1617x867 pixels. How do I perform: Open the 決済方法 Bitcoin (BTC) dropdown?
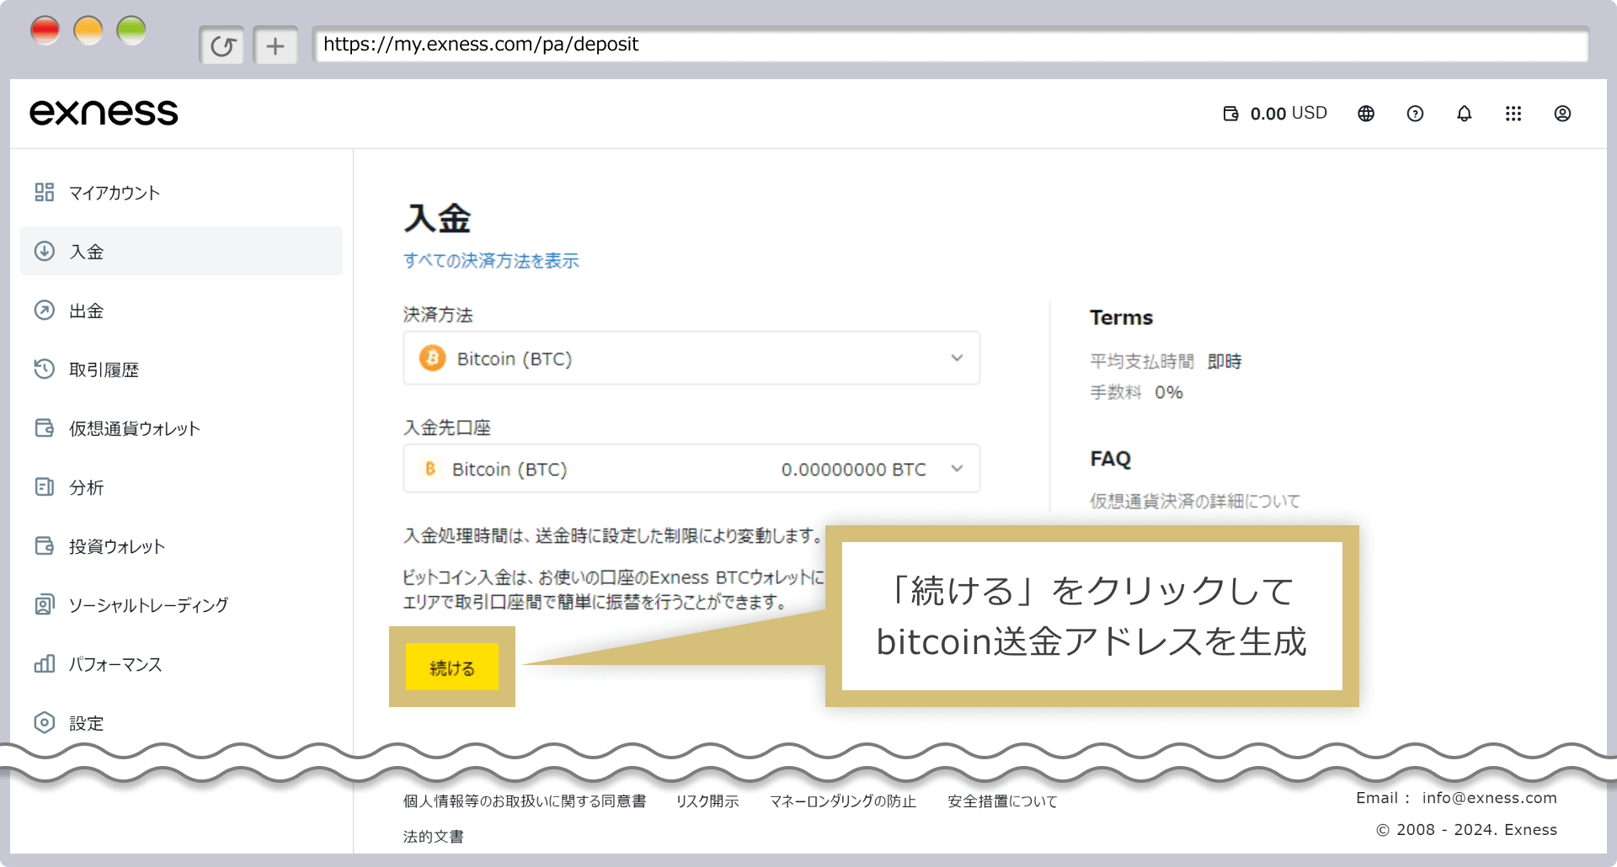coord(691,358)
